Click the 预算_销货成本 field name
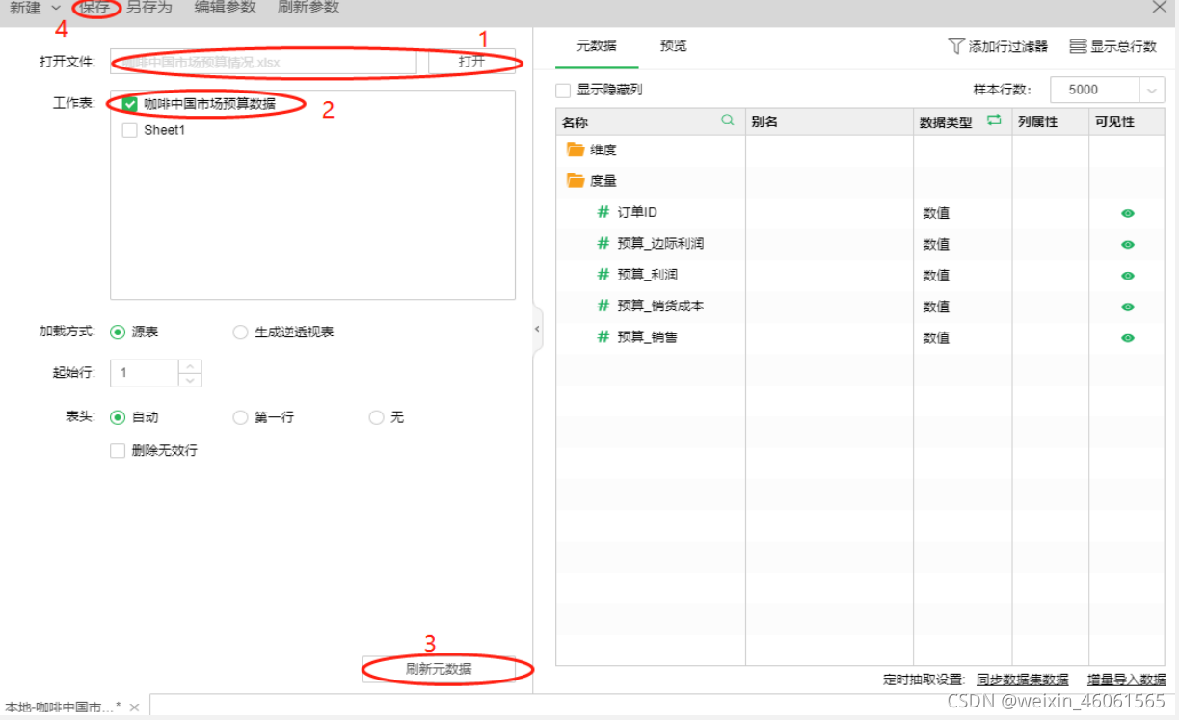The image size is (1179, 720). 660,306
